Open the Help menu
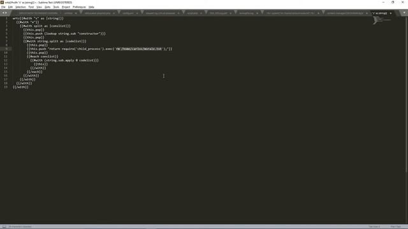Screen dimensions: 408x229 91,7
